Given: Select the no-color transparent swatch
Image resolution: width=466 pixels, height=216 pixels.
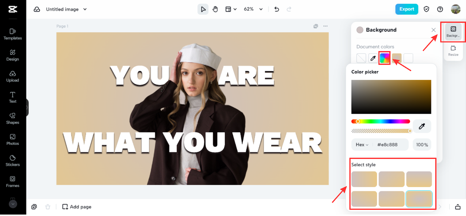Looking at the screenshot, I should tap(361, 58).
